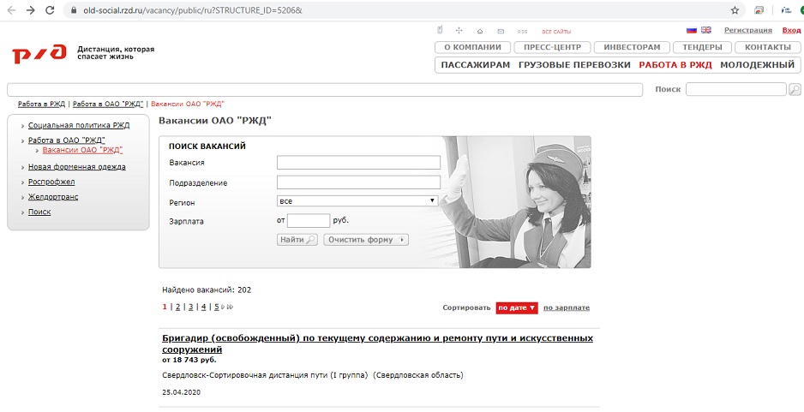Bookmark the page with star icon
804x412 pixels.
[735, 10]
